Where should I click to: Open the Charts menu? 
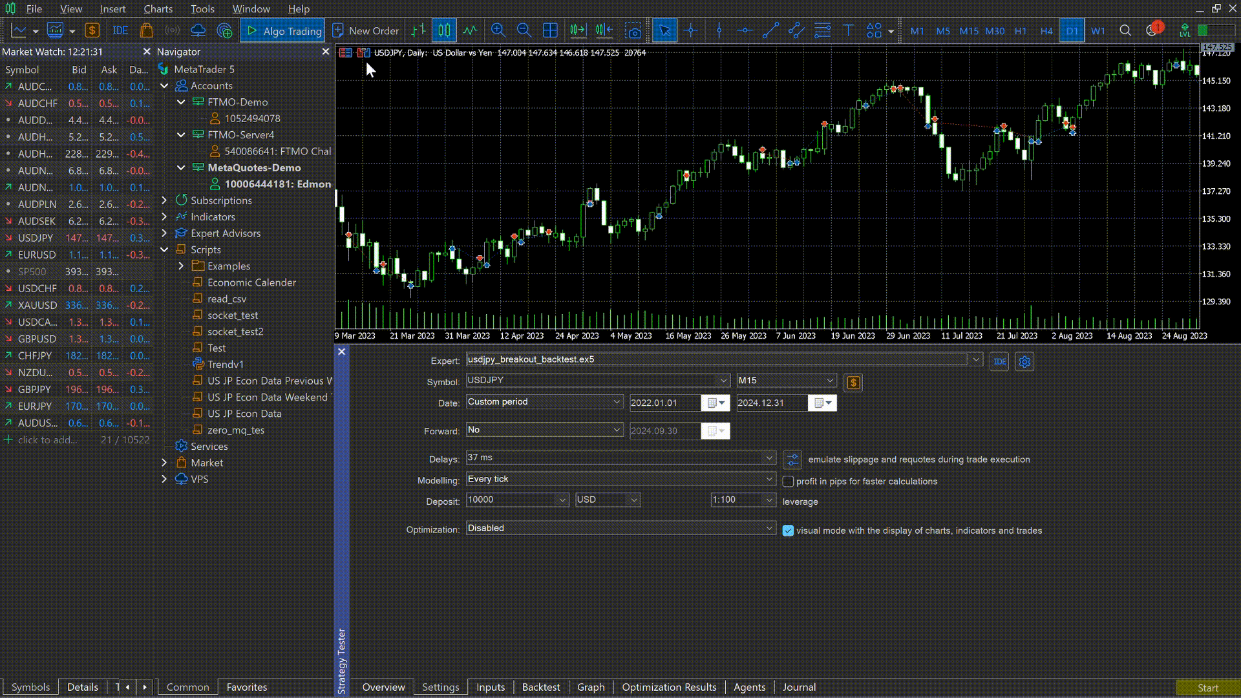(158, 9)
